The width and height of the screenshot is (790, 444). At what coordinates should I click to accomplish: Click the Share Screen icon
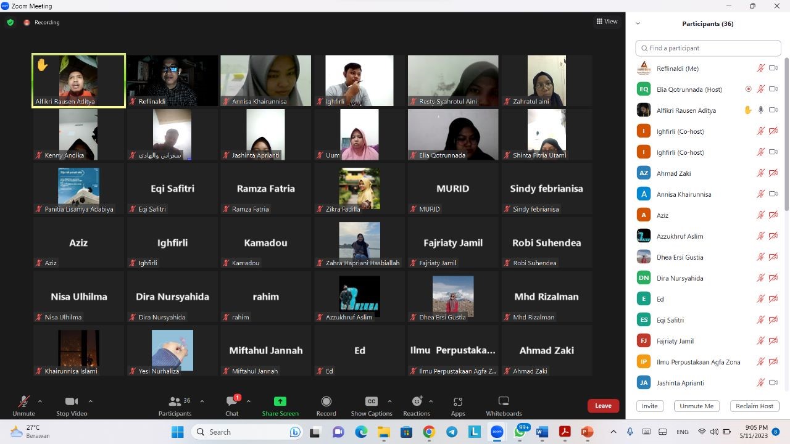280,402
